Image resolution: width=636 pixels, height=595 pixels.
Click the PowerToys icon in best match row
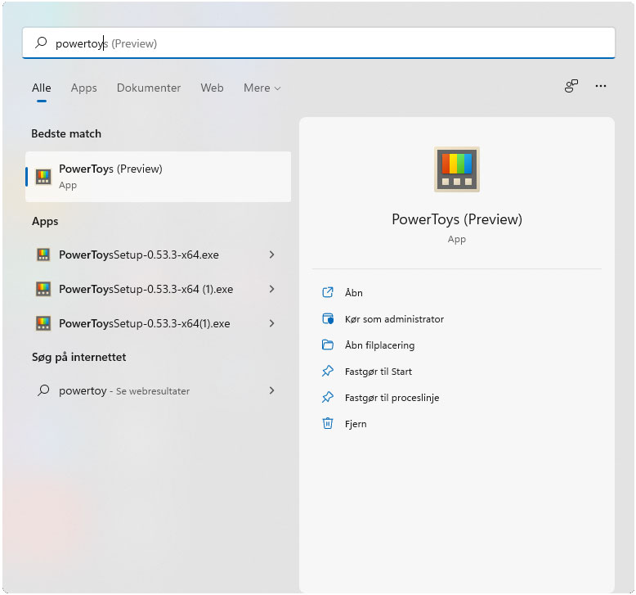(43, 177)
